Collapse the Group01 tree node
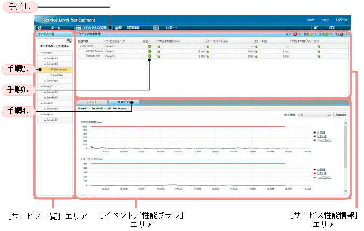364x231 pixels. (41, 53)
